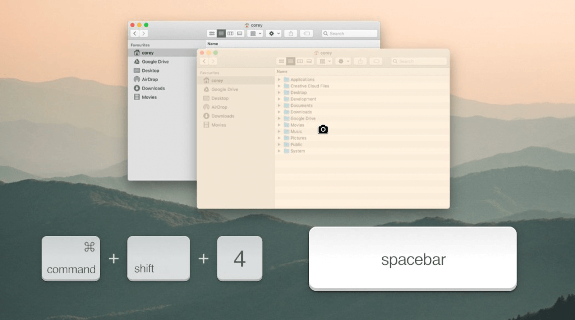Click Edit Tags button in front Finder window
This screenshot has width=575, height=320.
pyautogui.click(x=376, y=61)
